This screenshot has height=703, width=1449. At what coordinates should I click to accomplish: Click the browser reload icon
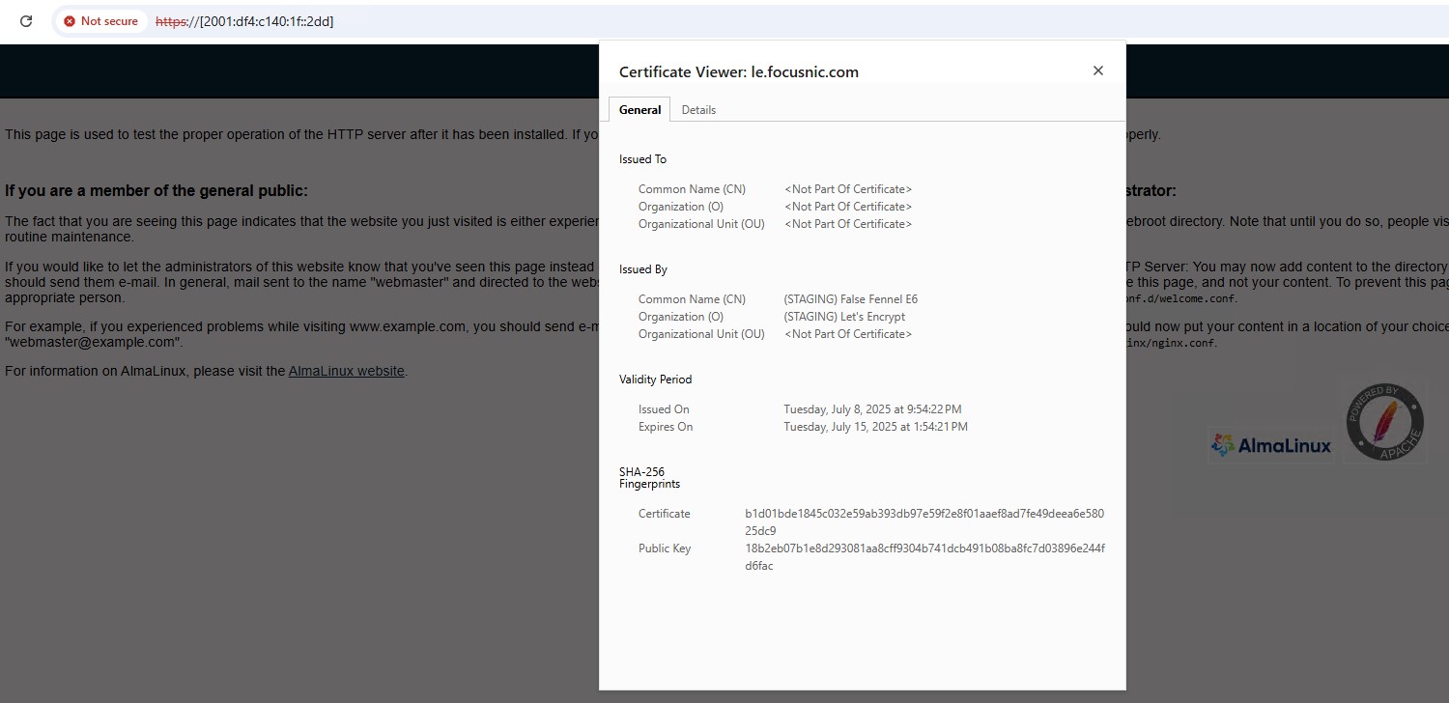[x=26, y=21]
